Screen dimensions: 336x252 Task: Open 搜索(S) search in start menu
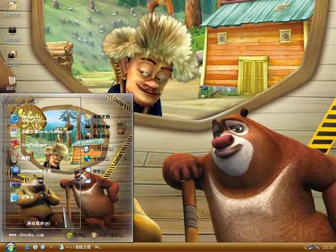[x=95, y=171]
